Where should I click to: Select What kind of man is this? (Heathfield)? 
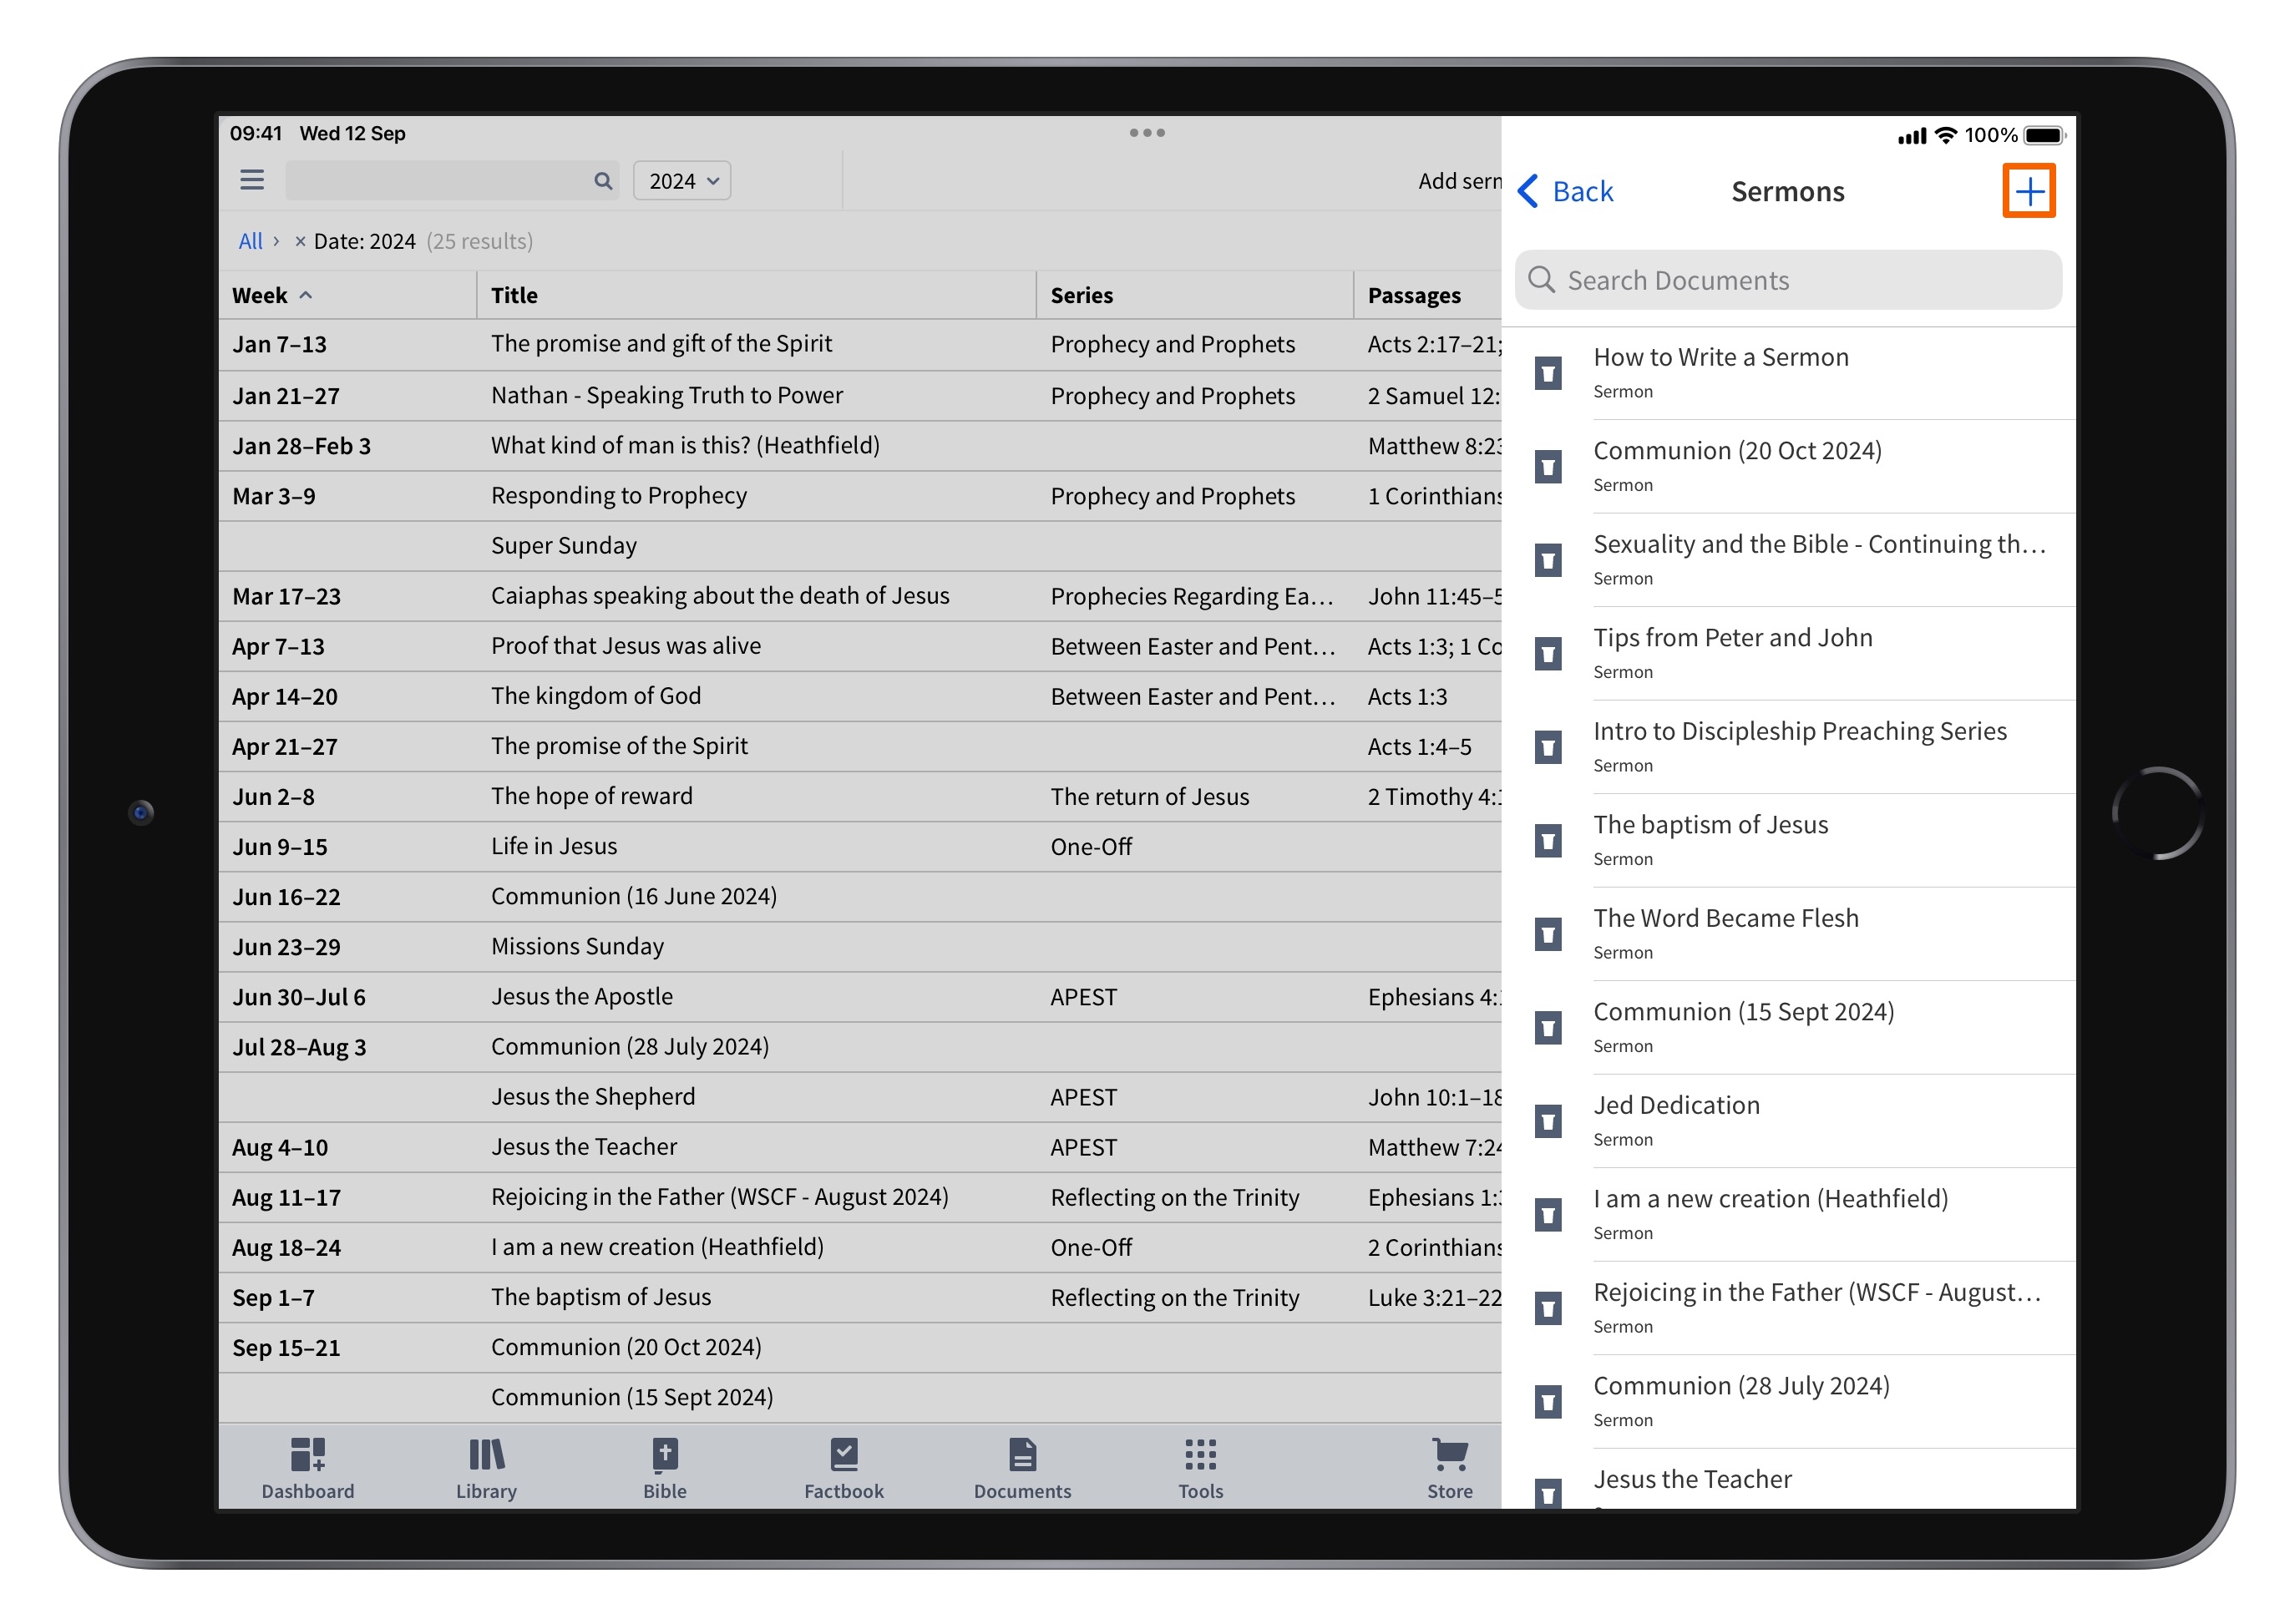pos(685,446)
